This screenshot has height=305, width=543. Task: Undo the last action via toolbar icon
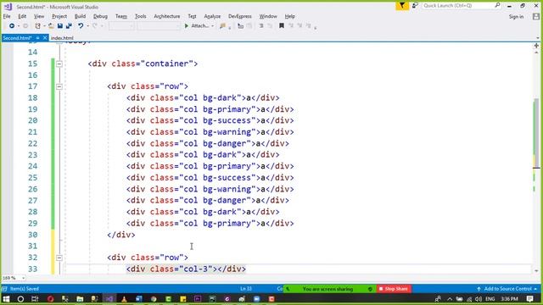(x=81, y=26)
